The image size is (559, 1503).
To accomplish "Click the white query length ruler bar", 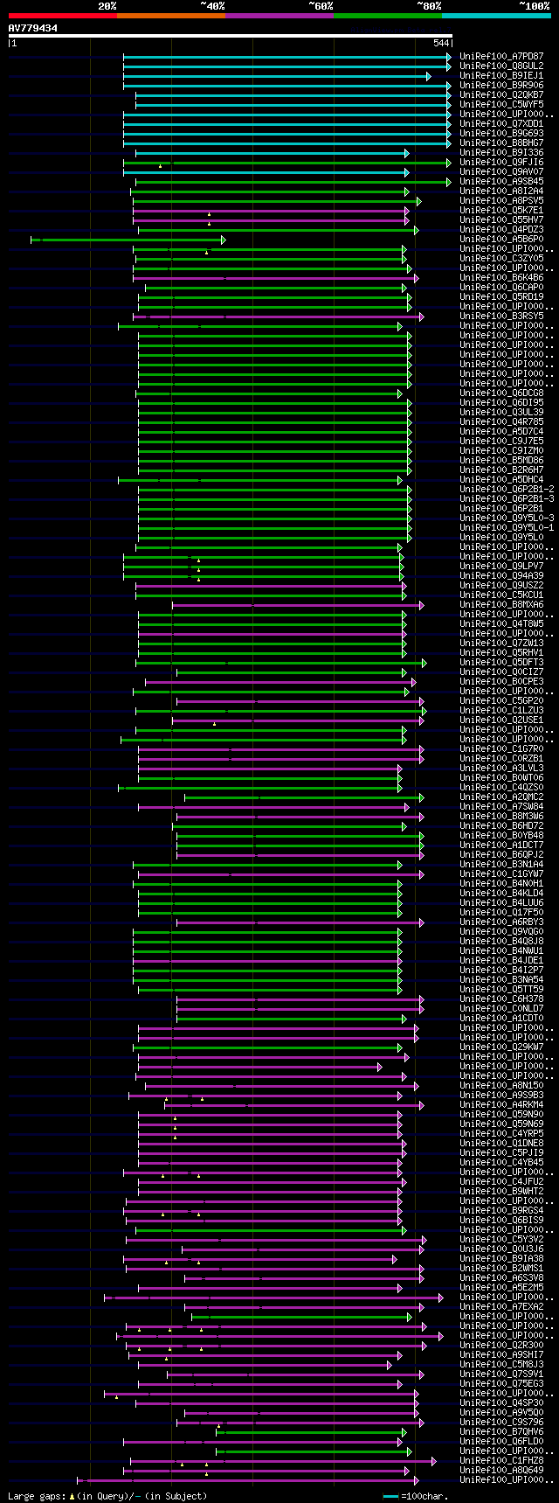I will coord(230,36).
